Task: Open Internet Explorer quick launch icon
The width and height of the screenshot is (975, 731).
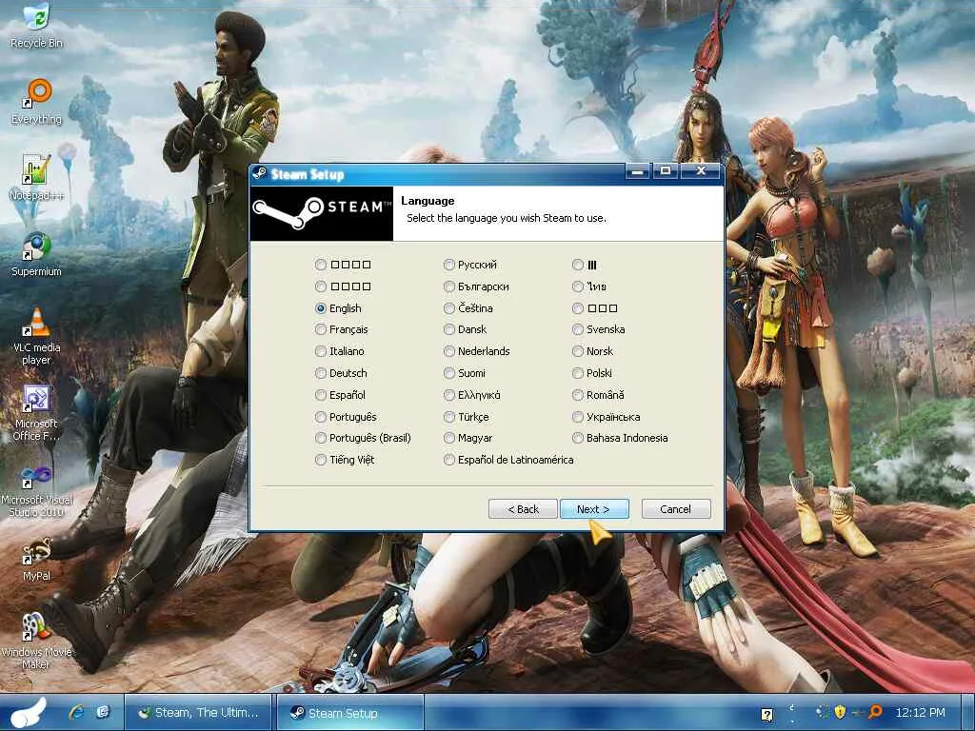Action: pos(76,712)
